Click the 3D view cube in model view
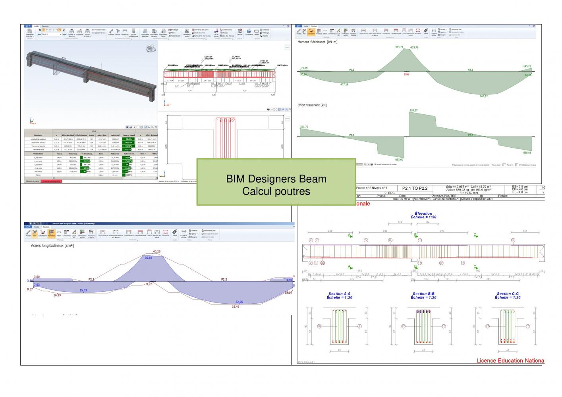This screenshot has height=397, width=562. coord(151,48)
